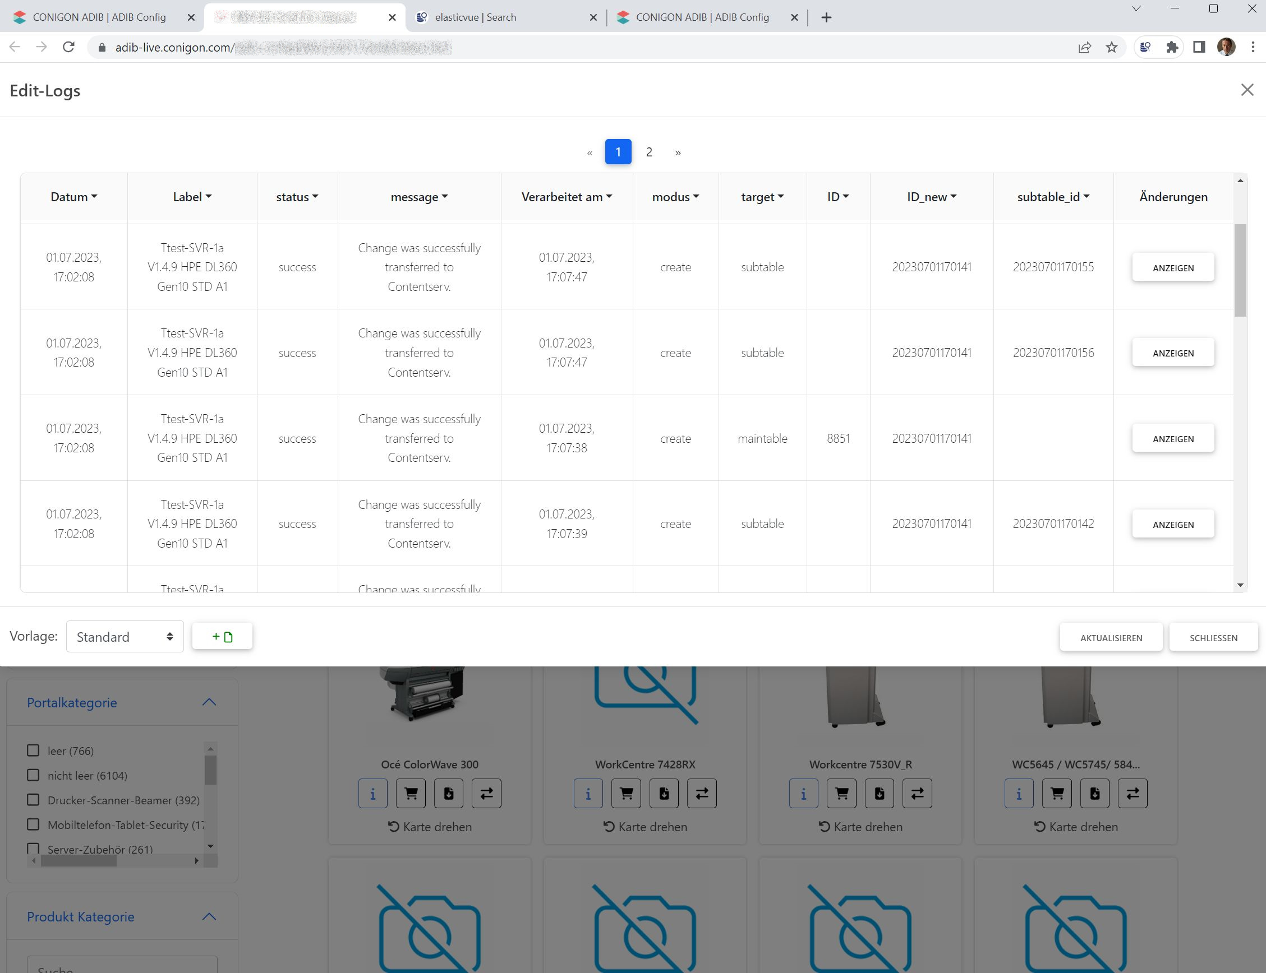Reload the page in the browser

tap(68, 47)
